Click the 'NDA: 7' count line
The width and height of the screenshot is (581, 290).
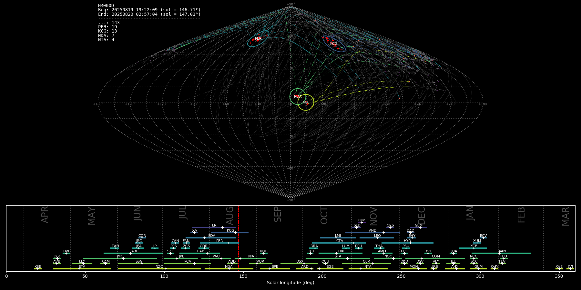106,36
